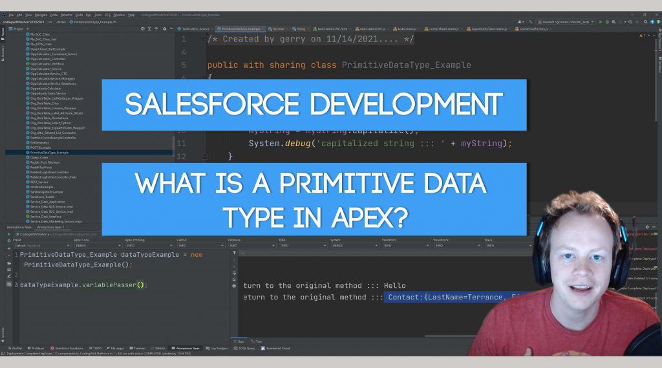Open the SOQL Query tool window
This screenshot has width=662, height=368.
(x=244, y=349)
